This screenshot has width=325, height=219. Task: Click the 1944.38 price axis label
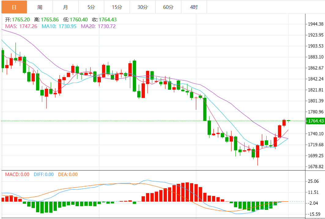click(316, 24)
